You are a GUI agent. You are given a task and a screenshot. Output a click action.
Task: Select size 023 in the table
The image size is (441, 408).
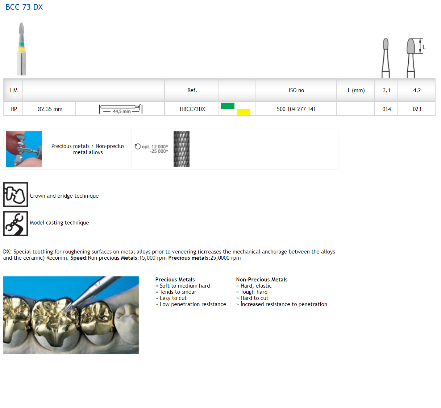pos(417,109)
